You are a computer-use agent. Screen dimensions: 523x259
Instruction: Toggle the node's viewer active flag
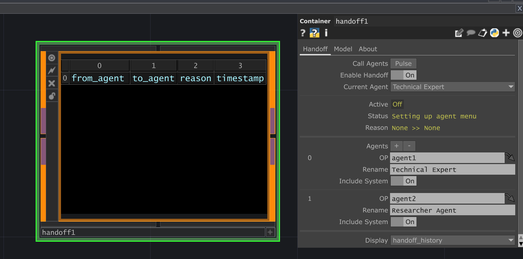51,58
